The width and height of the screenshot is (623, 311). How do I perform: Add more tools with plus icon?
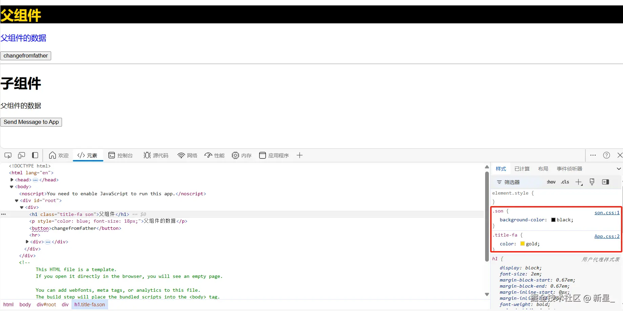pyautogui.click(x=299, y=155)
